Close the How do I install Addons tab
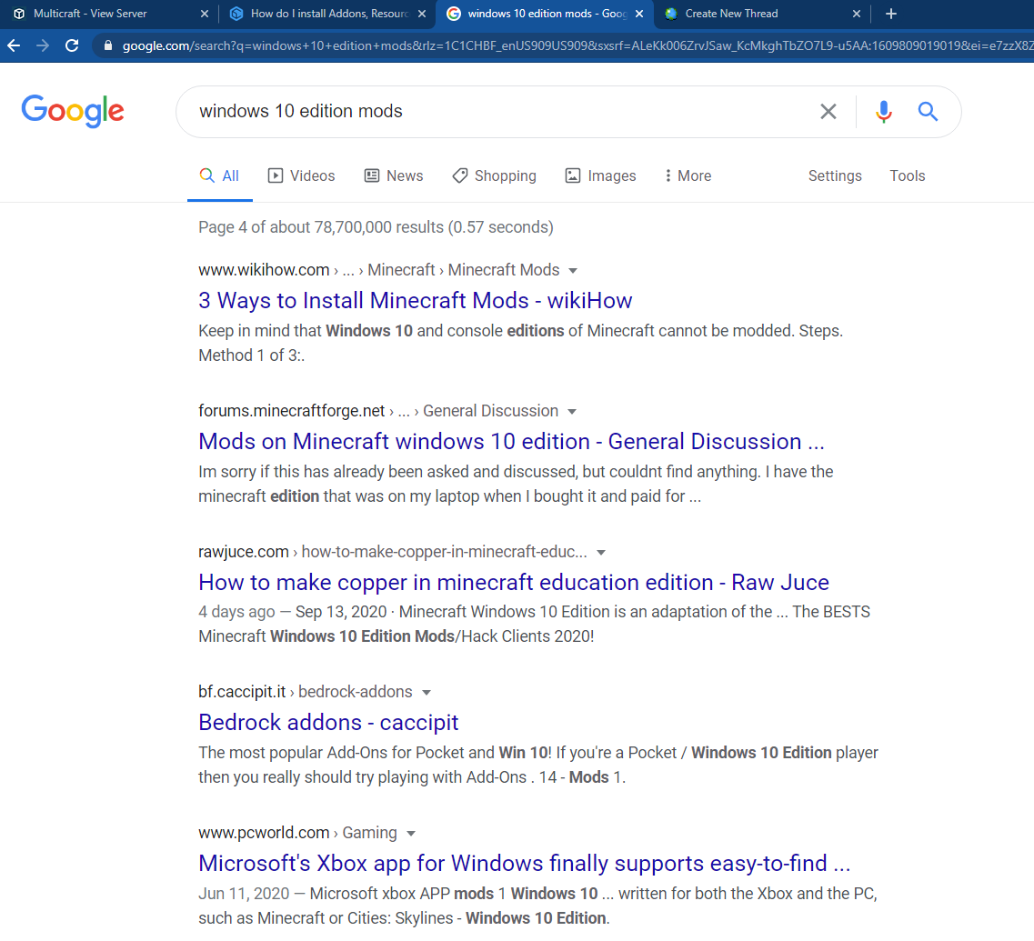The image size is (1034, 941). pos(422,14)
